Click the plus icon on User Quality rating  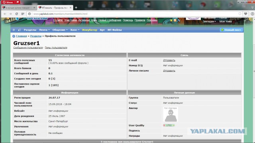tap(174, 126)
